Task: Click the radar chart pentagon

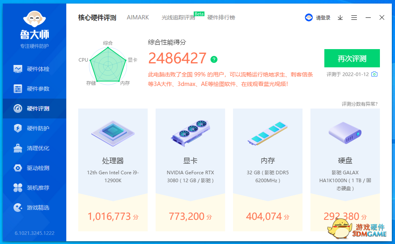Action: tap(108, 65)
